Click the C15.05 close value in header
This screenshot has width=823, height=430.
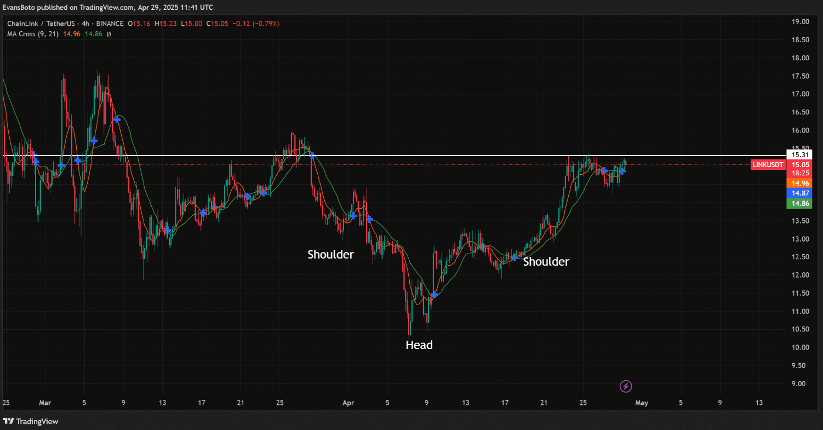coord(217,24)
